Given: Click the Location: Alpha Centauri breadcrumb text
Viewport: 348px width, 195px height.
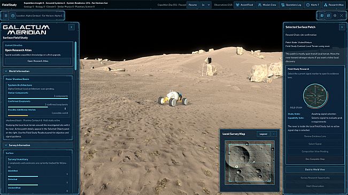Looking at the screenshot, I should click(40, 15).
